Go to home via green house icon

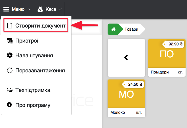[x=113, y=29]
